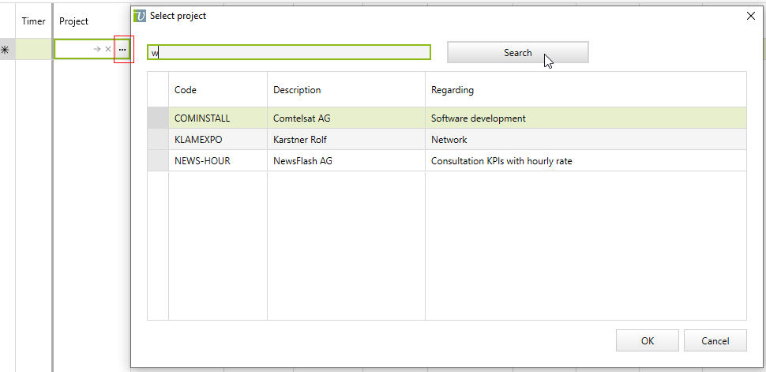Open project lookup with the ellipsis button
This screenshot has height=372, width=766.
coord(122,49)
